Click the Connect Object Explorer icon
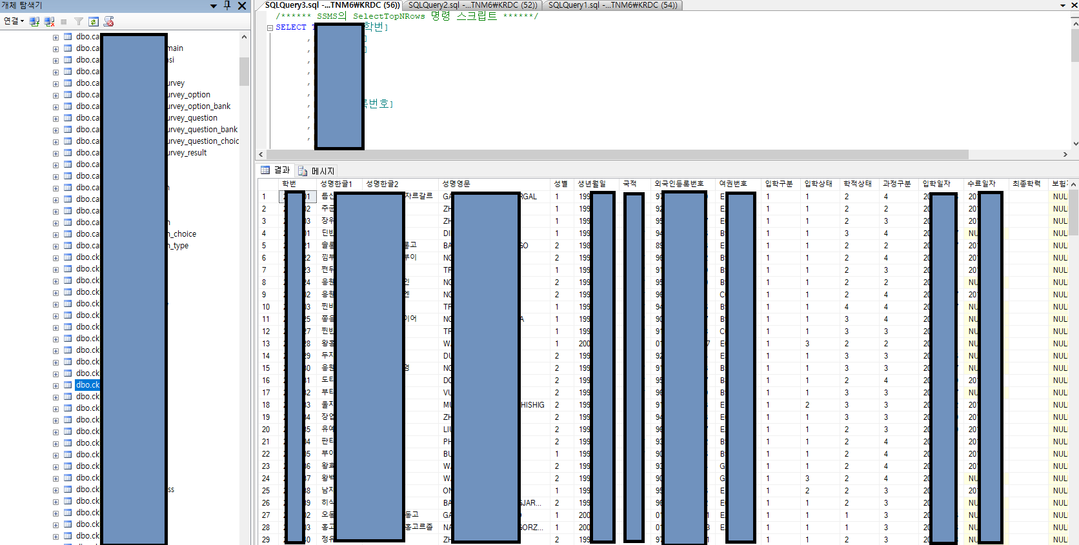 [34, 21]
